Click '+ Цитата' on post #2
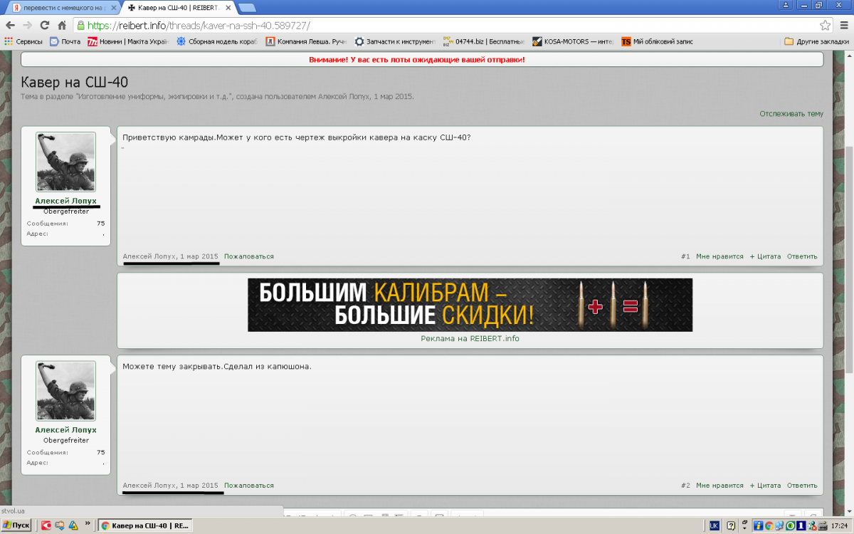The width and height of the screenshot is (854, 534). (x=765, y=486)
